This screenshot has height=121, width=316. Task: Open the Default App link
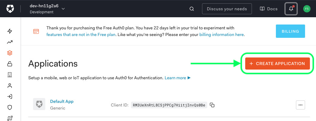pos(62,101)
